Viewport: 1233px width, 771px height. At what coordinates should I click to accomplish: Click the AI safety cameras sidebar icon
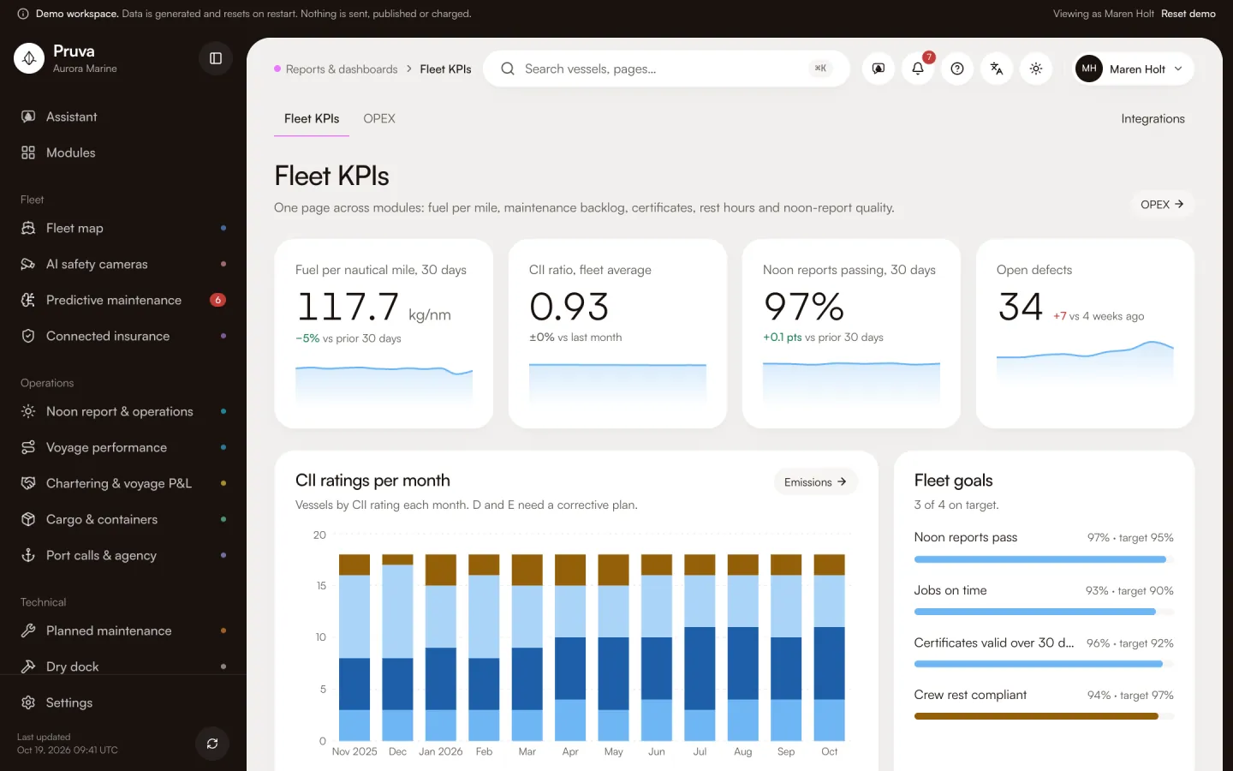[x=28, y=264]
